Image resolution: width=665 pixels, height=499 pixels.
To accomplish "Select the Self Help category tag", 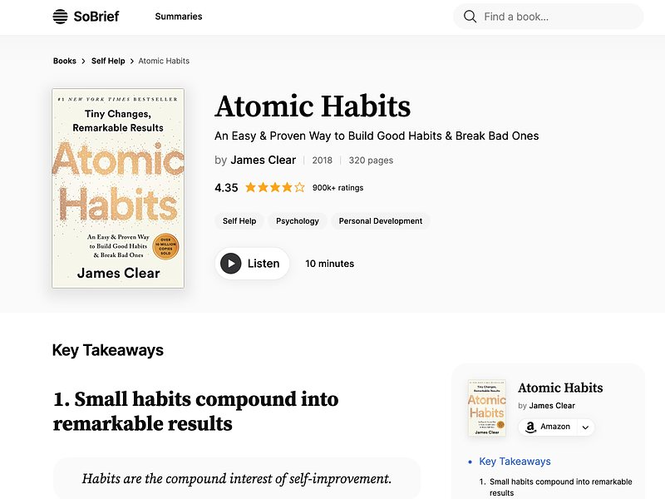I will tap(239, 221).
